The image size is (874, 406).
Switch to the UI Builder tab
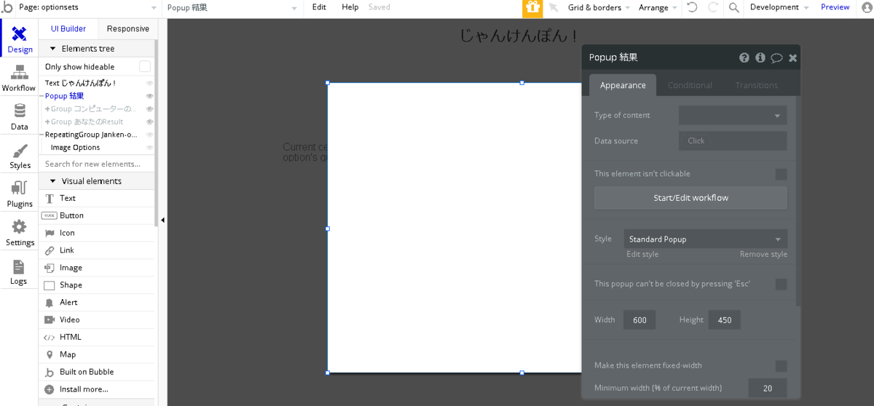pos(68,29)
